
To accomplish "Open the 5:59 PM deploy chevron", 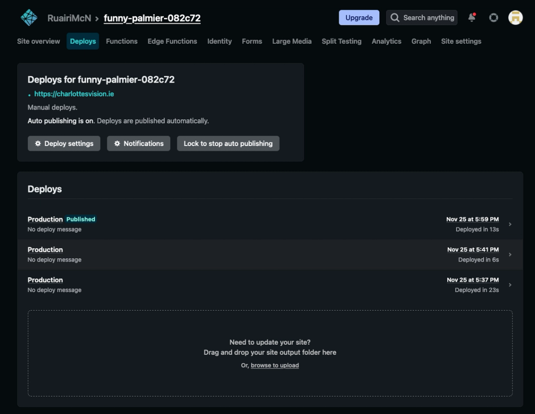I will [x=510, y=224].
